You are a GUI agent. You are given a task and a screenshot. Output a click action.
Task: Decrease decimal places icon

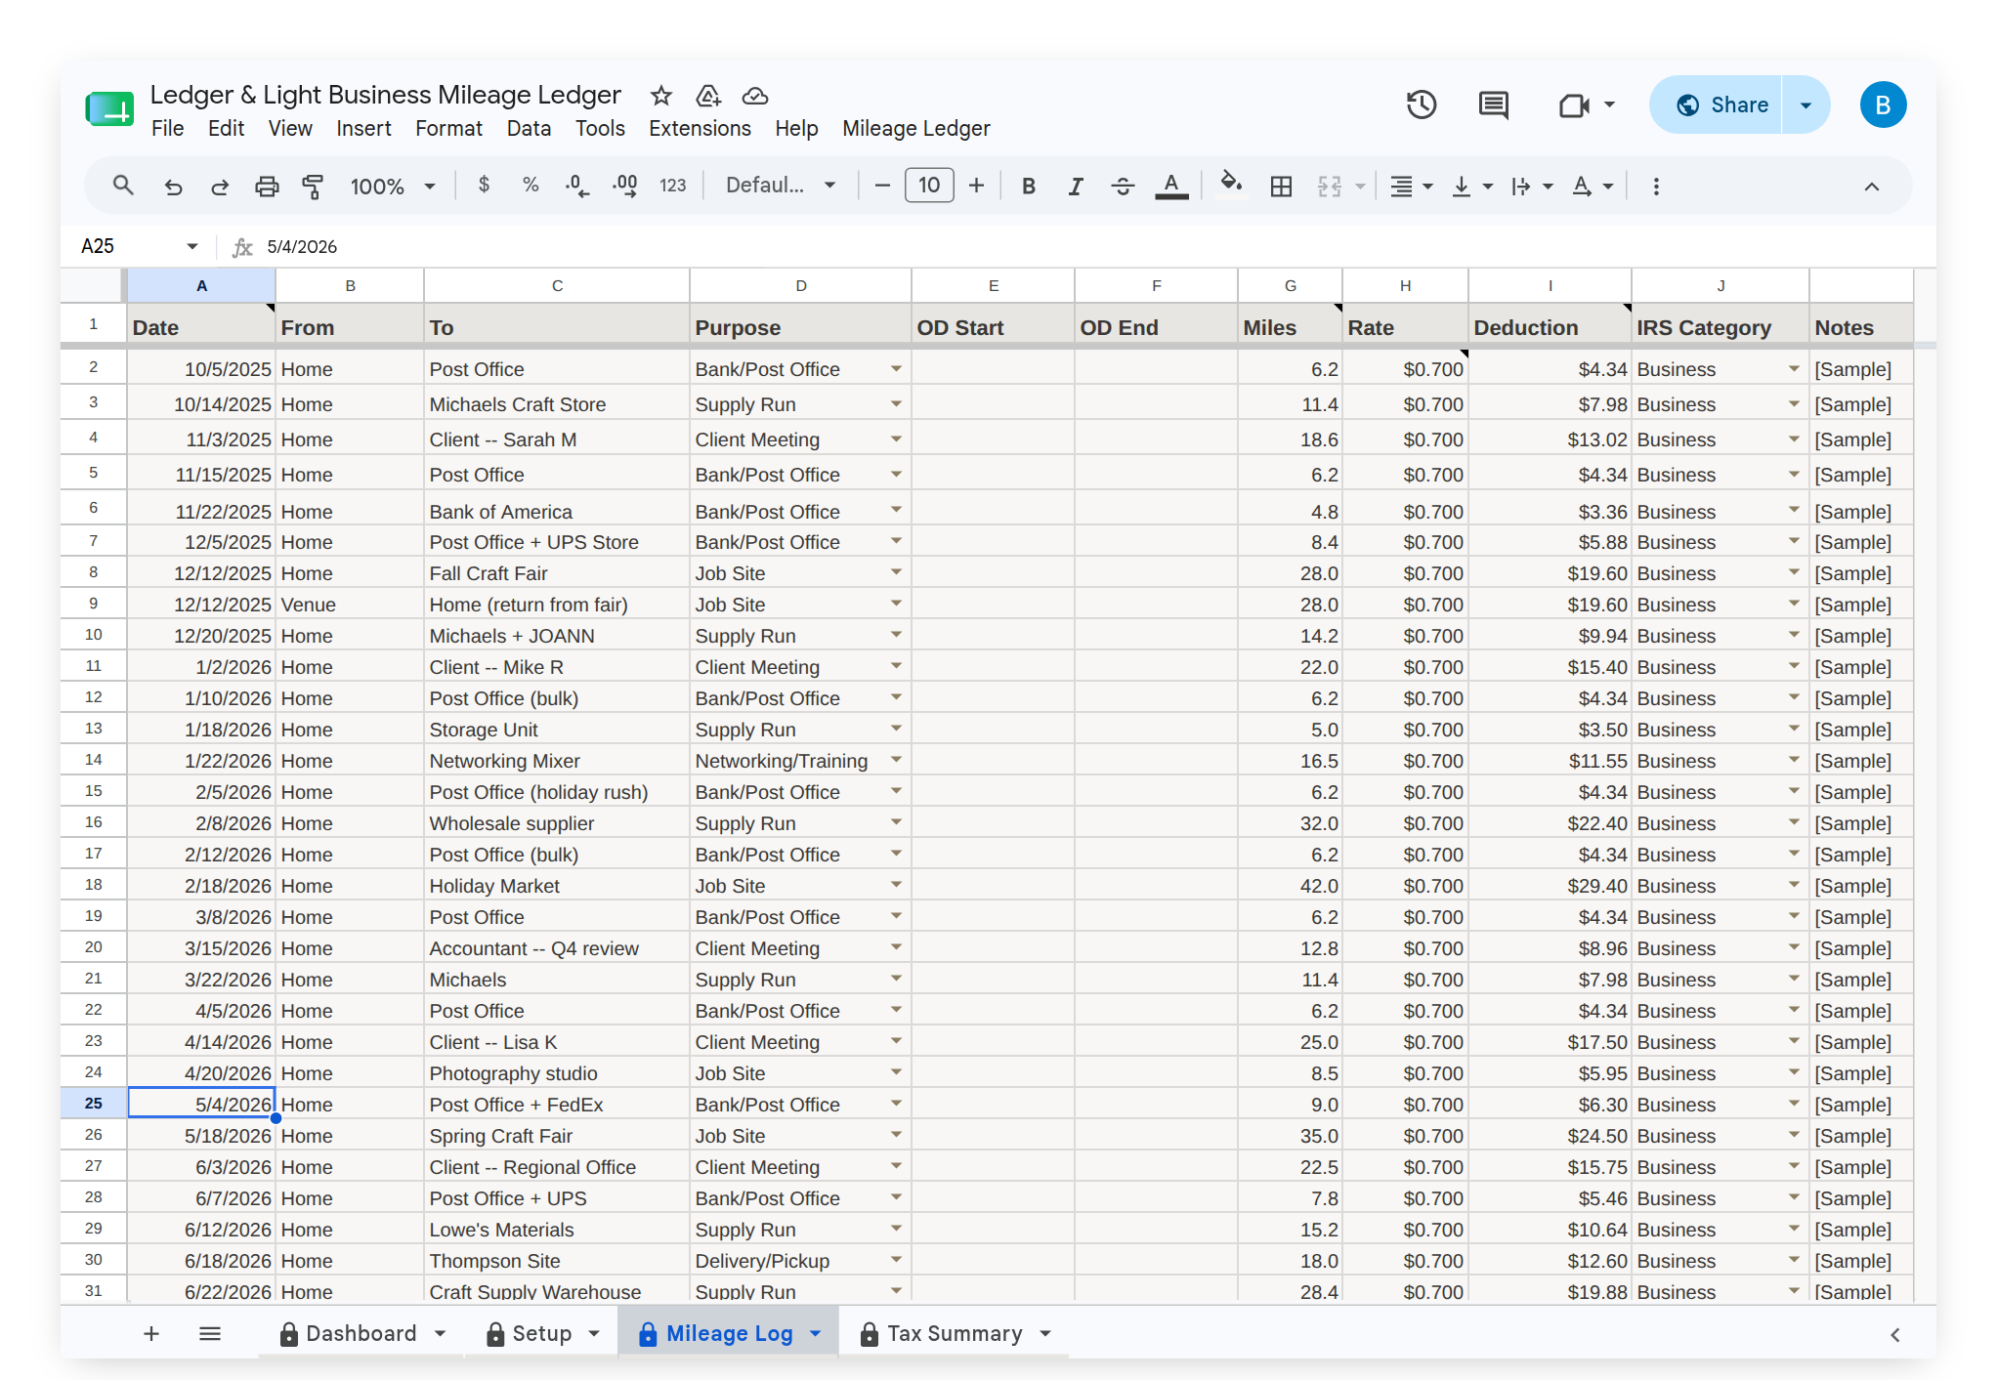pos(577,186)
